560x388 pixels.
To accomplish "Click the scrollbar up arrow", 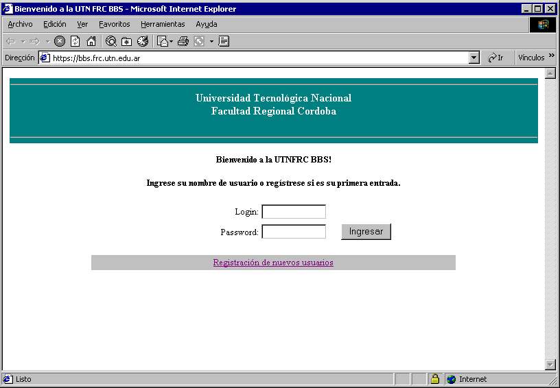I will click(x=550, y=73).
